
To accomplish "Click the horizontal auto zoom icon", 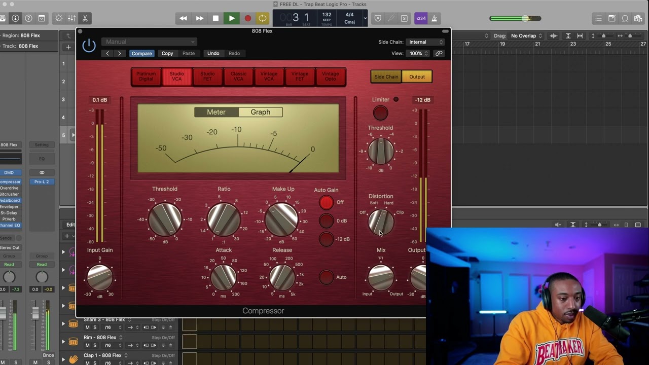I will [x=580, y=36].
